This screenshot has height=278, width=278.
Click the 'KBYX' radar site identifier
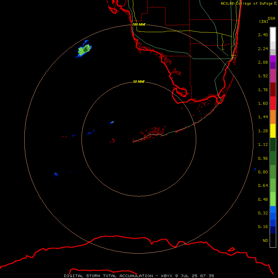pos(167,276)
